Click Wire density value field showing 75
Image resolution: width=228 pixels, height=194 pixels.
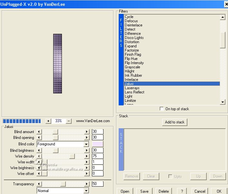(98, 156)
